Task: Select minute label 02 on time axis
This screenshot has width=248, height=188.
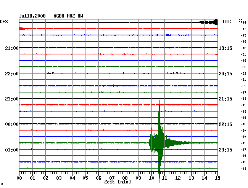Action: click(x=45, y=178)
